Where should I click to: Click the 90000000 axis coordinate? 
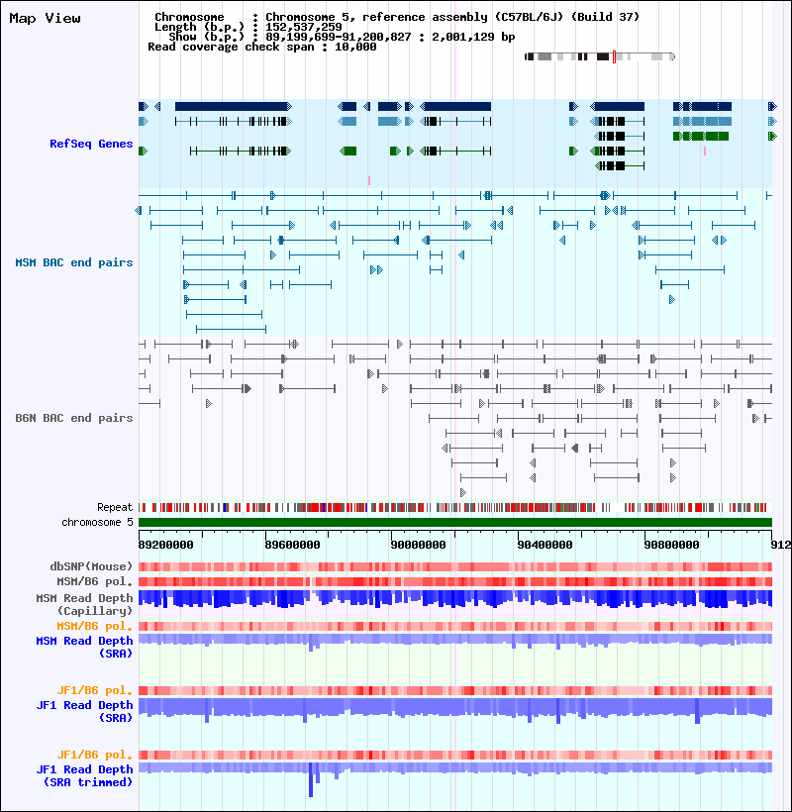coord(418,545)
